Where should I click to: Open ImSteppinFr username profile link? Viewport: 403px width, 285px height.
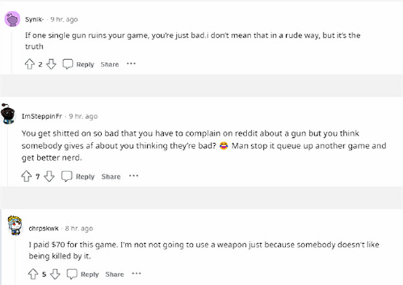tap(42, 116)
